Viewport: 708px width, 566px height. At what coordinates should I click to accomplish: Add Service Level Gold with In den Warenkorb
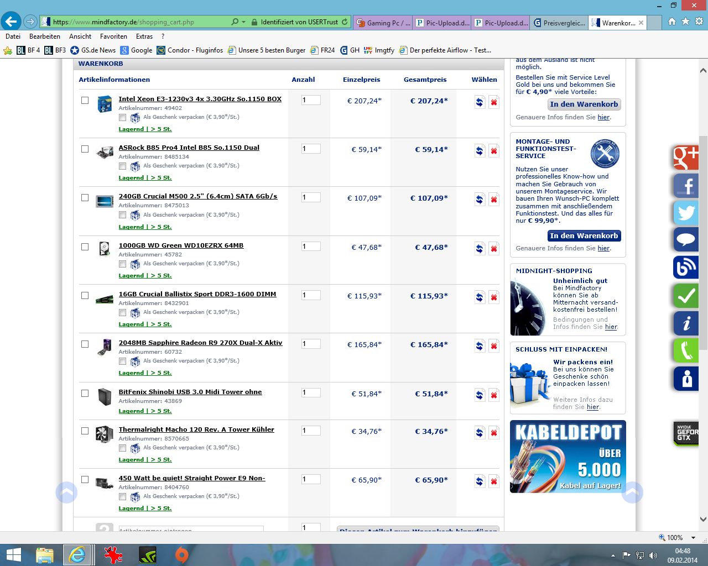pos(584,104)
